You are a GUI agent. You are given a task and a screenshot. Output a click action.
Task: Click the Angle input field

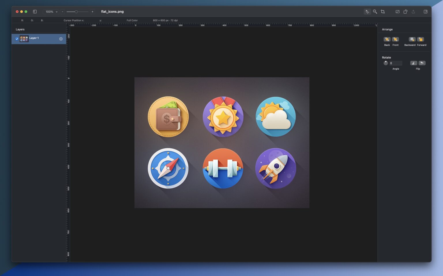click(x=396, y=63)
